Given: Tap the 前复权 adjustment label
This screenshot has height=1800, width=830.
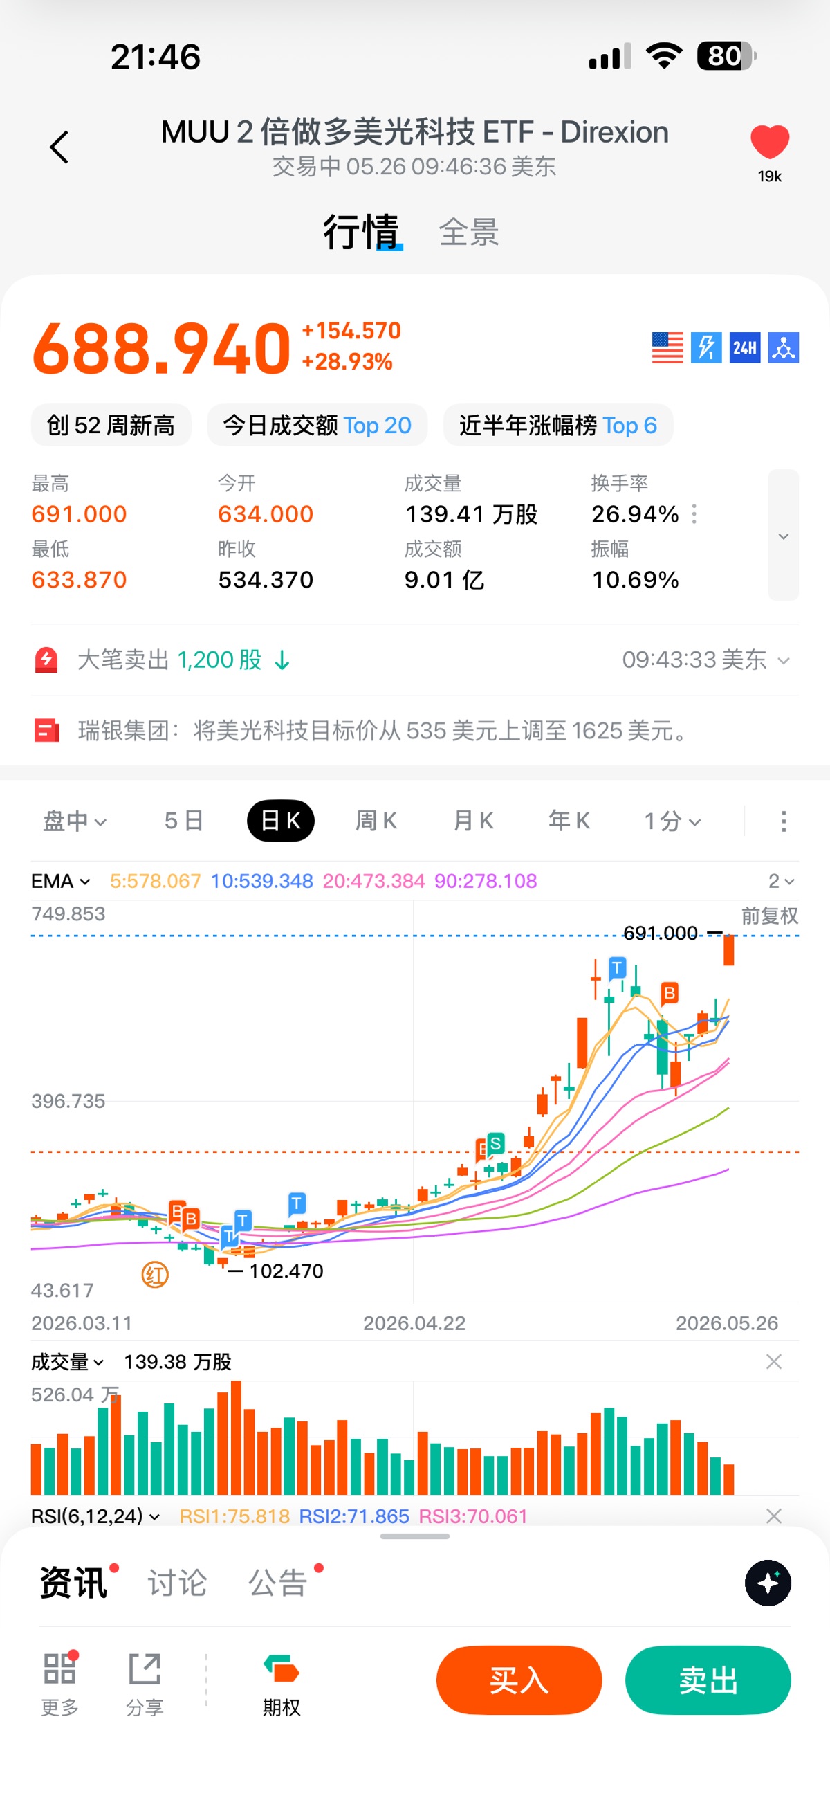Looking at the screenshot, I should [x=769, y=916].
